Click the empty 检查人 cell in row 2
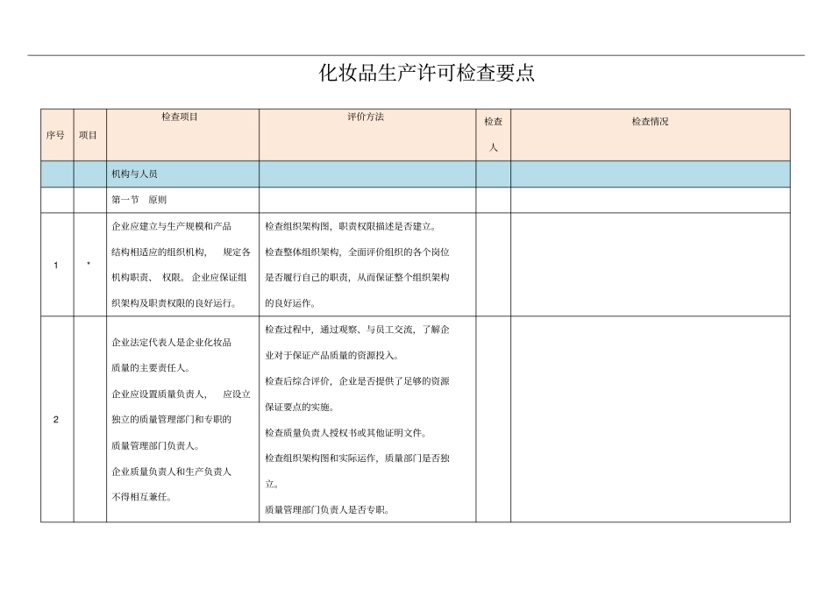The width and height of the screenshot is (833, 589). pyautogui.click(x=493, y=419)
